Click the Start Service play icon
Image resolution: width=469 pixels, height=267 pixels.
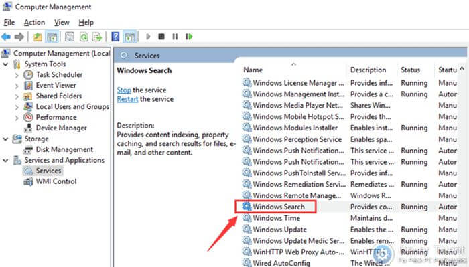click(x=148, y=37)
